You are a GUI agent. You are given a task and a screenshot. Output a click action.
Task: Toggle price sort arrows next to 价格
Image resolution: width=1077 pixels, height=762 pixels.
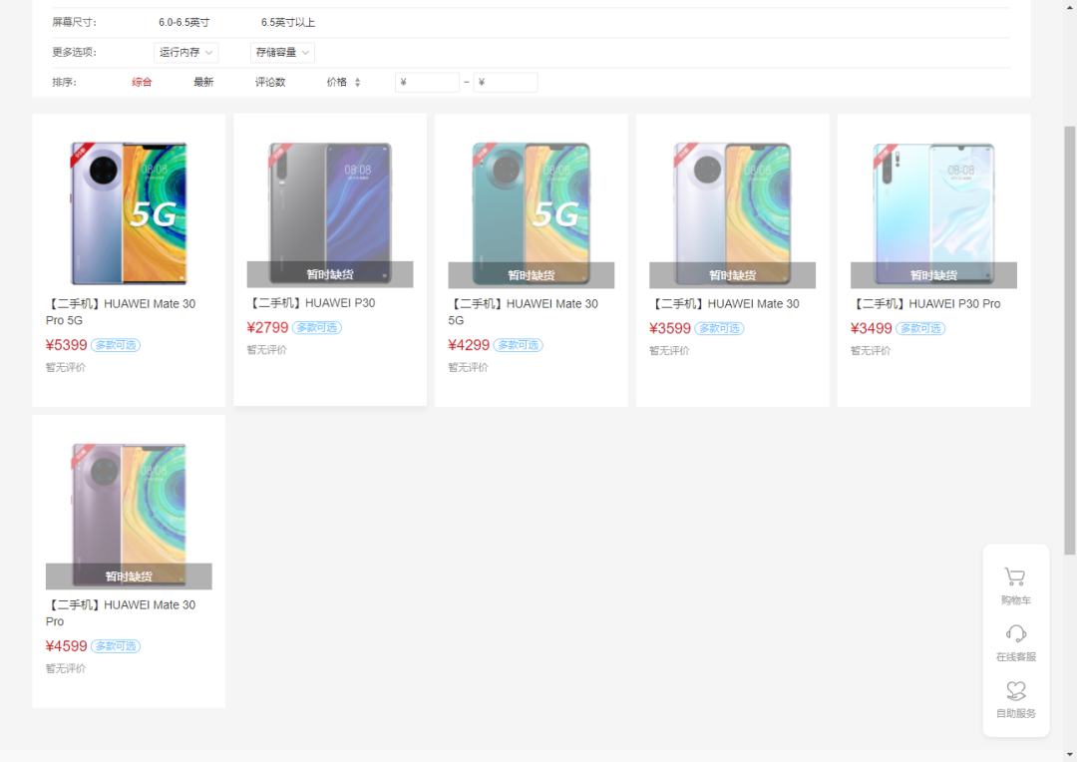click(357, 83)
